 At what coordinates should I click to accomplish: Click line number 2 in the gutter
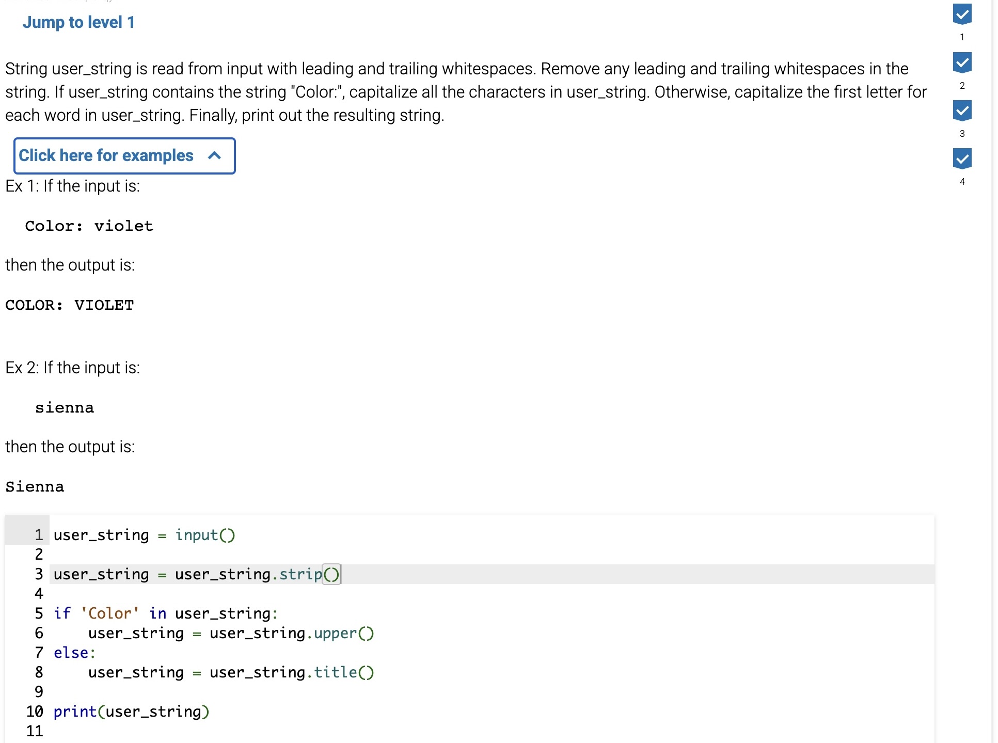[x=38, y=555]
